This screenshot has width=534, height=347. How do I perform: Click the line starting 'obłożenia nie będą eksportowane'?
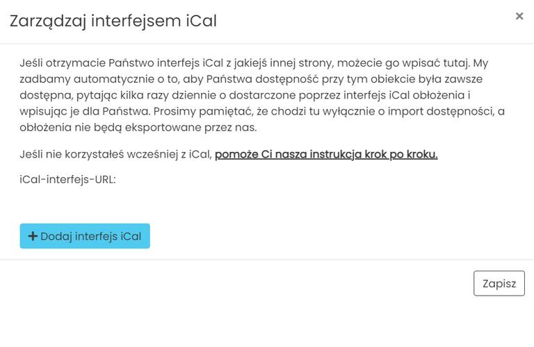138,128
